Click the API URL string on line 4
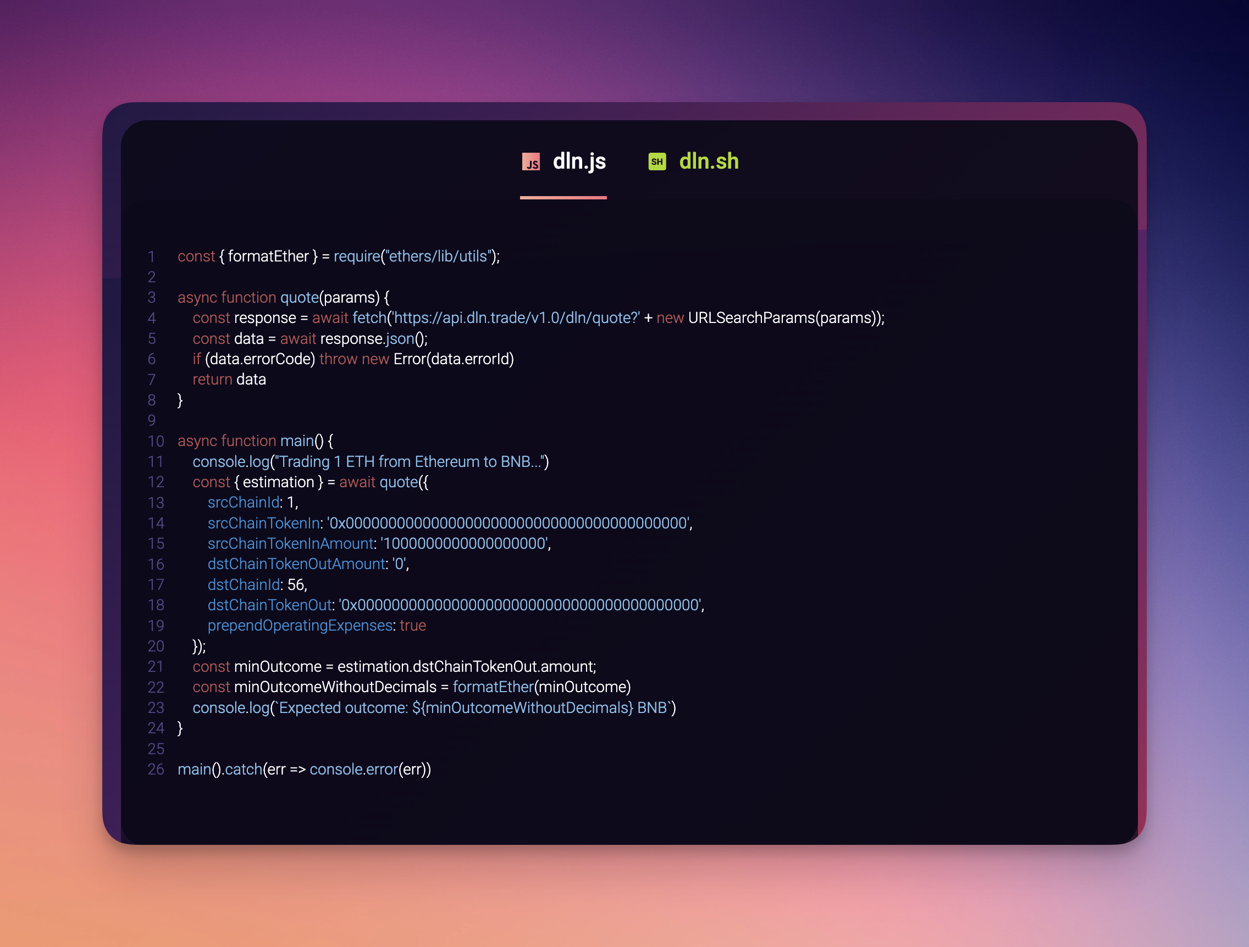The height and width of the screenshot is (947, 1249). pos(516,318)
